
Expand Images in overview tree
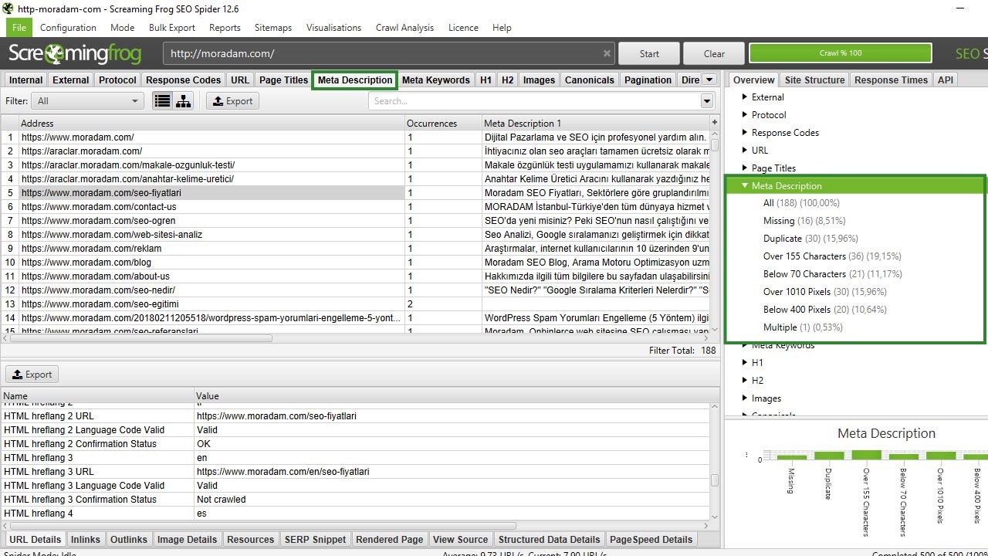tap(745, 398)
